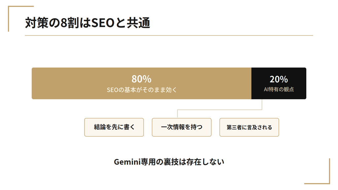Click the 80% percentage label

141,79
